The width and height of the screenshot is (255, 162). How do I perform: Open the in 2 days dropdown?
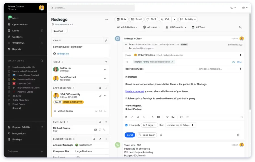coord(149,125)
